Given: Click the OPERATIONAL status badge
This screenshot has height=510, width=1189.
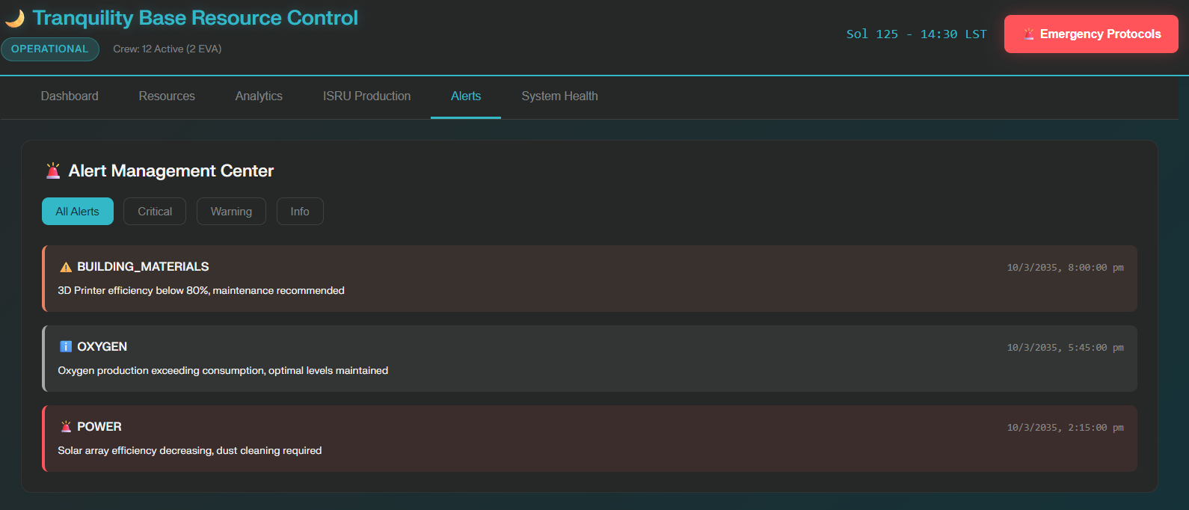Looking at the screenshot, I should (x=50, y=49).
